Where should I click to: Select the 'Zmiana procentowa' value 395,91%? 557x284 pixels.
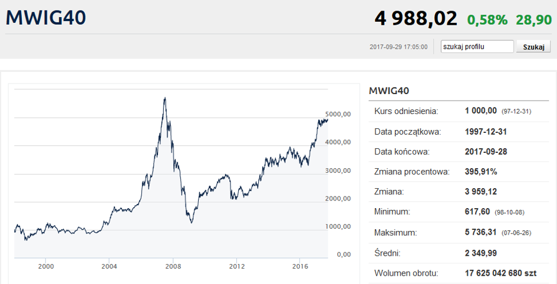coord(481,172)
